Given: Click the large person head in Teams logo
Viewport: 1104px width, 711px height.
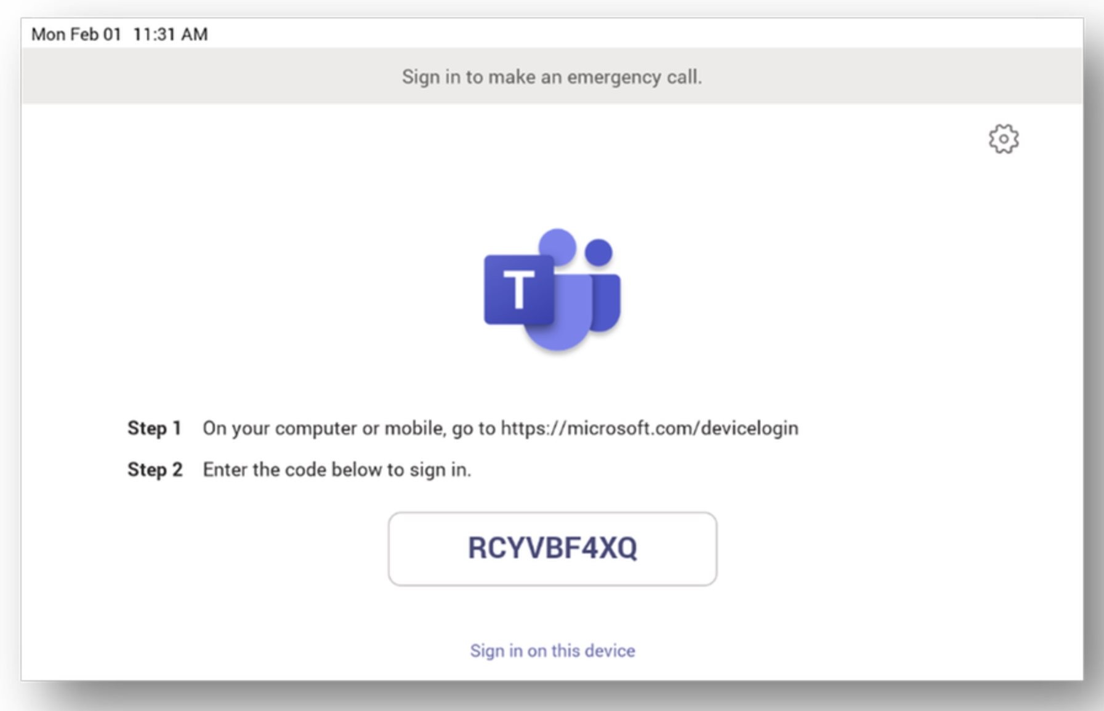Looking at the screenshot, I should point(557,248).
